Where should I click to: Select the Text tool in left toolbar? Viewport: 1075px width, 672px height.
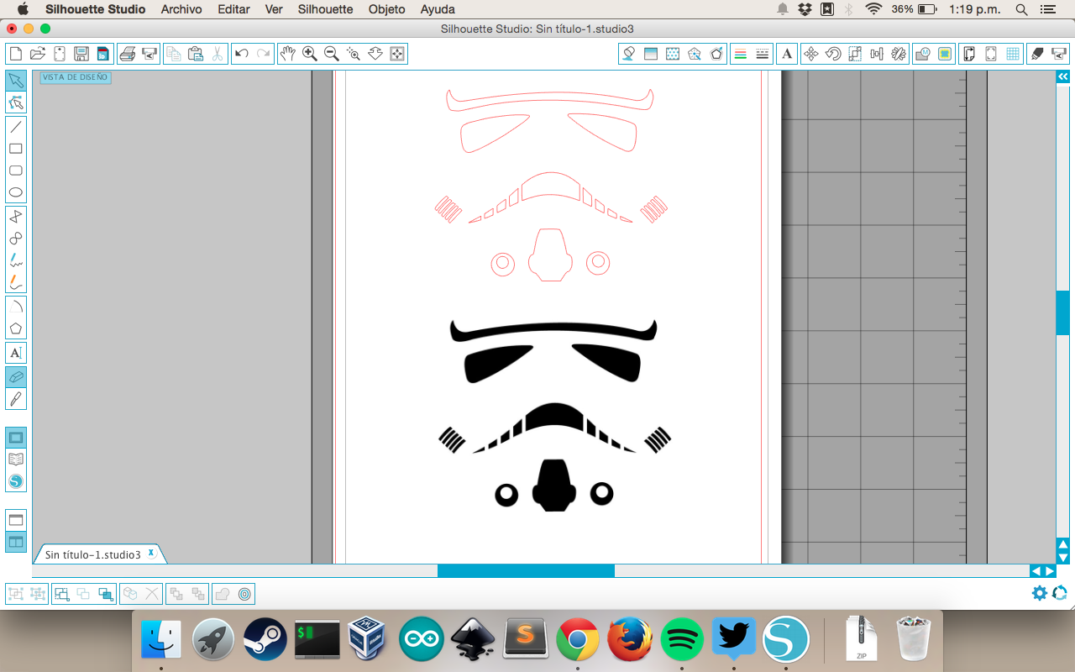click(x=16, y=353)
